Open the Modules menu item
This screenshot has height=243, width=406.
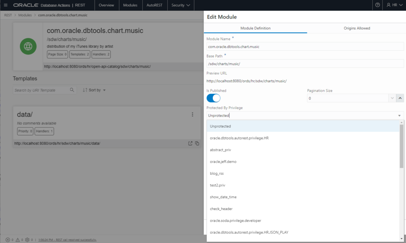click(130, 5)
